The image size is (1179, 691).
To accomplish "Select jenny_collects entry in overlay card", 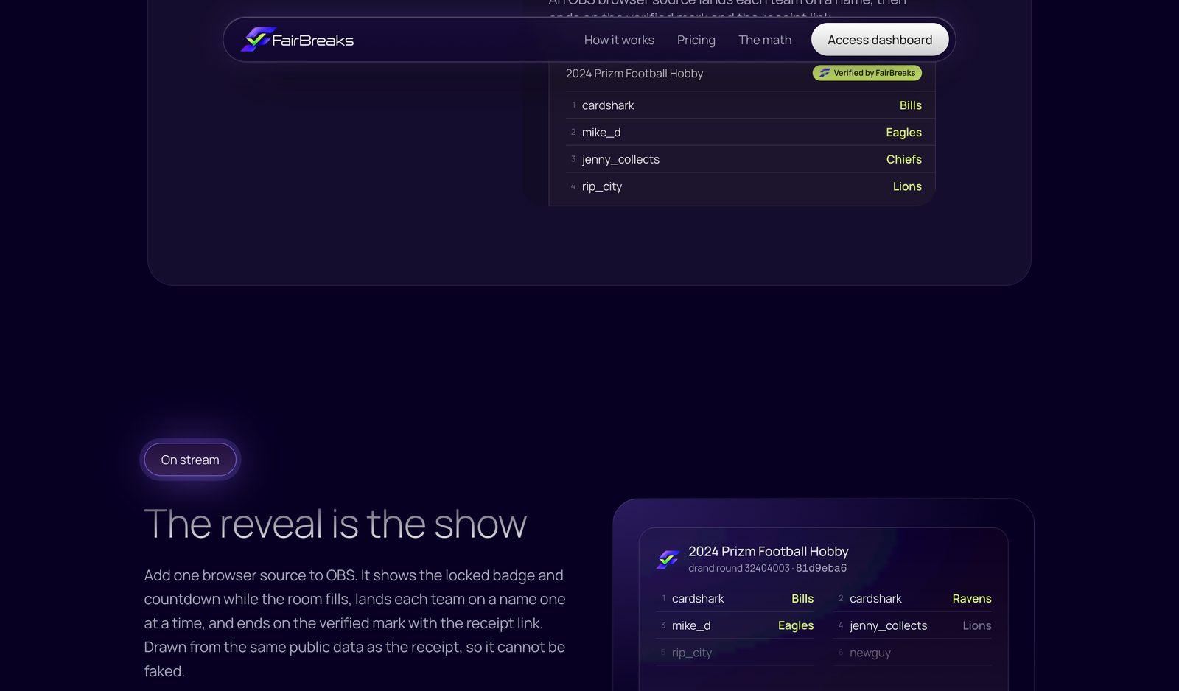I will (x=912, y=625).
